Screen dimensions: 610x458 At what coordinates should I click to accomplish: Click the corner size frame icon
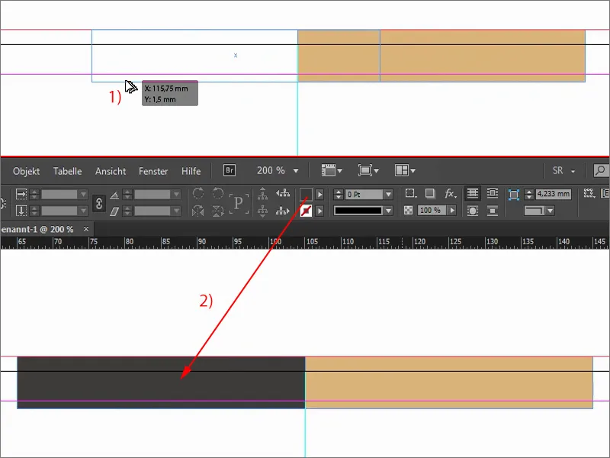513,195
